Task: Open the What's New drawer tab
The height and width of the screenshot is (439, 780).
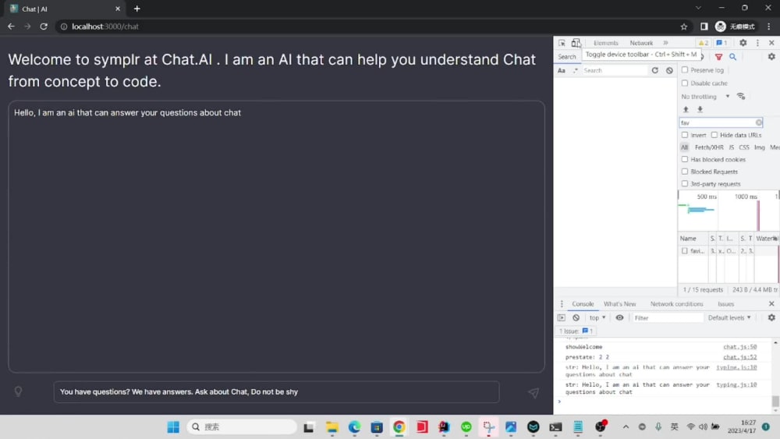Action: coord(620,304)
